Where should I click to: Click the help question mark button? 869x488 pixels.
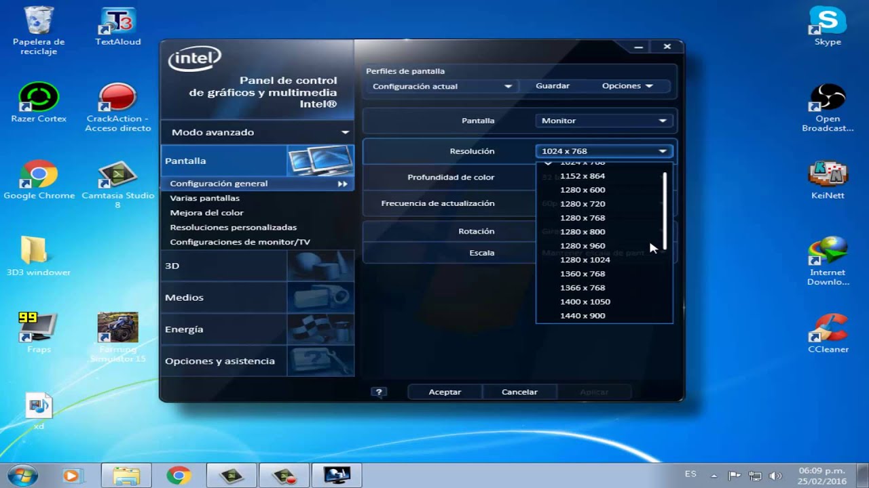click(x=379, y=392)
